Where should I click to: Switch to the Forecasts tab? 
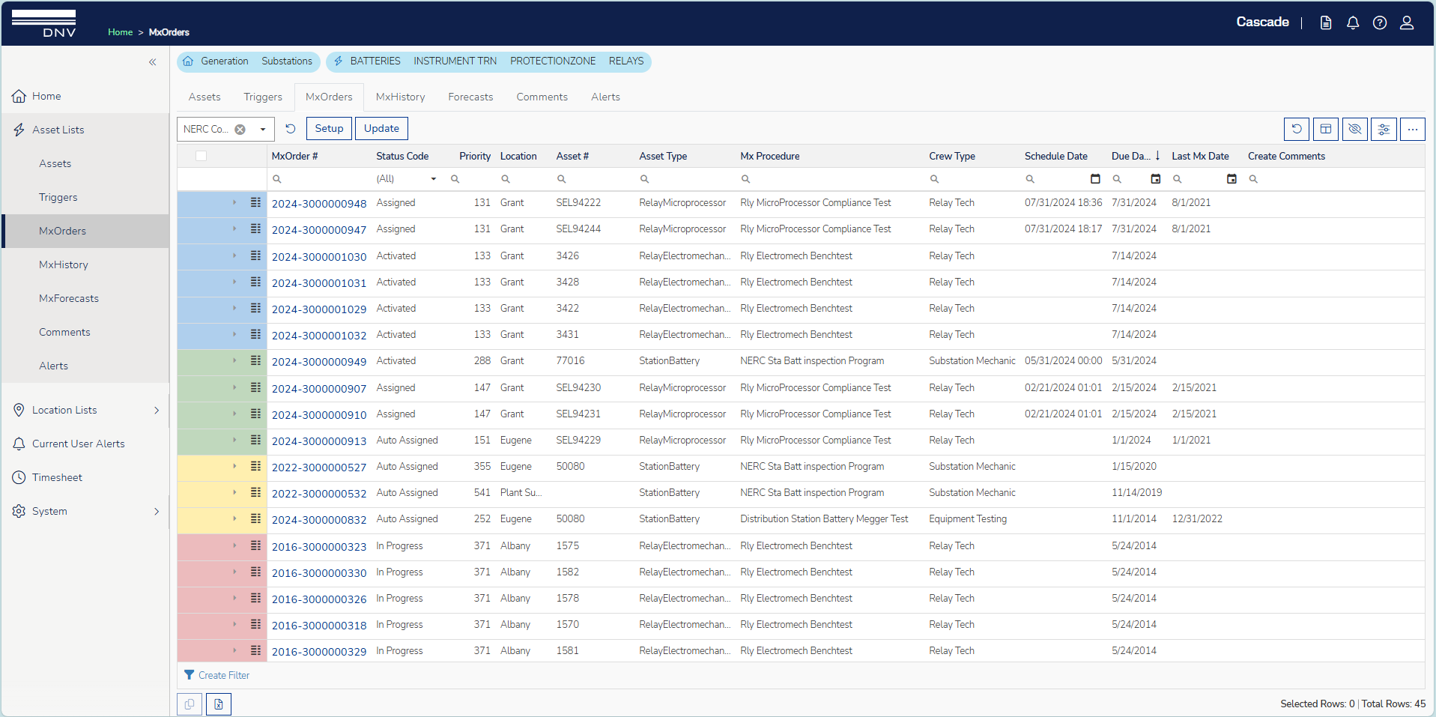click(x=470, y=97)
